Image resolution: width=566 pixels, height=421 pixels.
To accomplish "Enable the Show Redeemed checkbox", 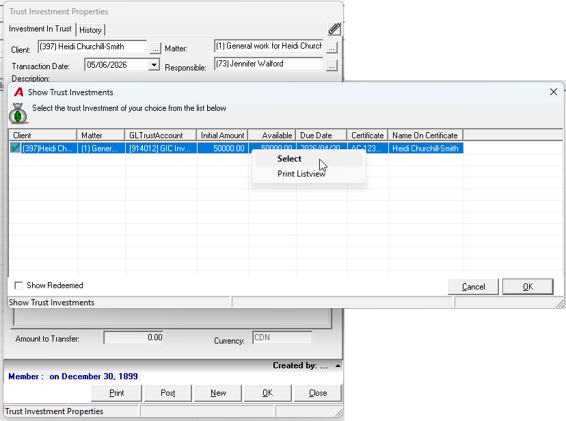I will 18,285.
